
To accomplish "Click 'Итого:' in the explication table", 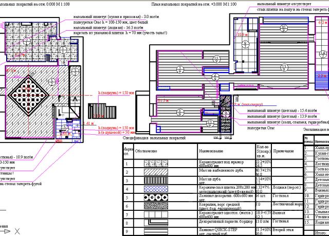I will point(320,233).
